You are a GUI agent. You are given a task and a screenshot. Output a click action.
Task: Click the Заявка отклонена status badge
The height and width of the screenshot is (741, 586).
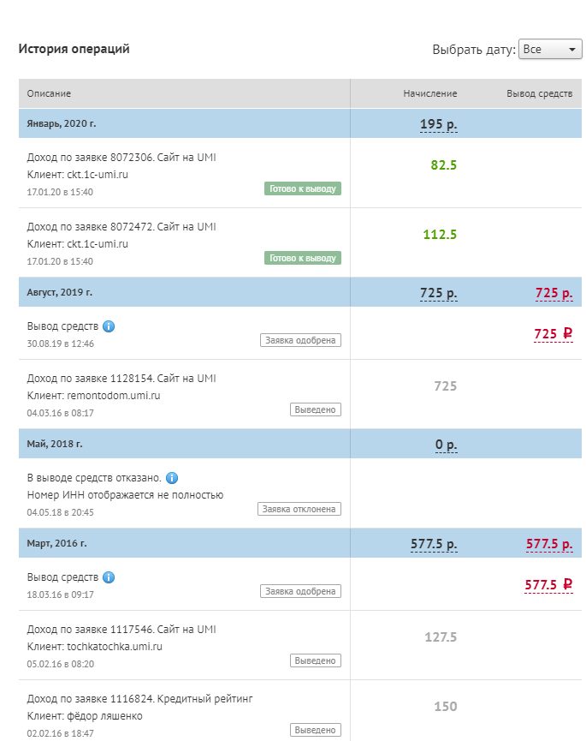pyautogui.click(x=299, y=509)
